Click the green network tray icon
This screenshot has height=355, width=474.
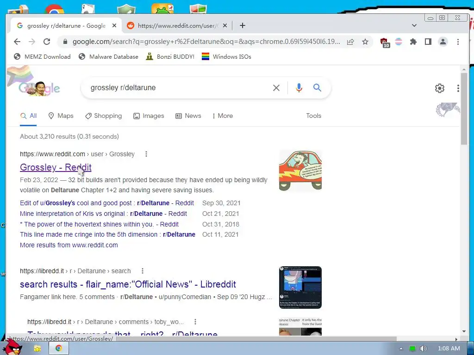tap(412, 349)
